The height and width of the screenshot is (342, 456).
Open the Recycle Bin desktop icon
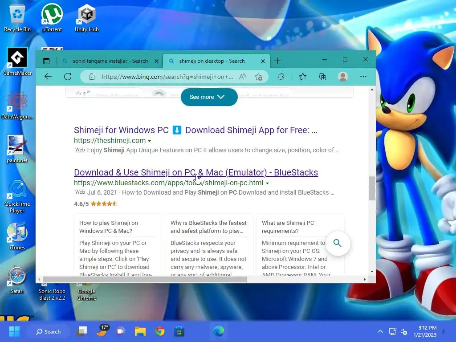pyautogui.click(x=17, y=18)
